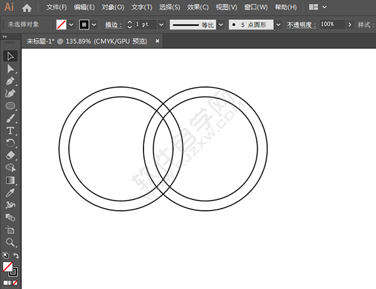Select the Rotate tool

[x=10, y=143]
